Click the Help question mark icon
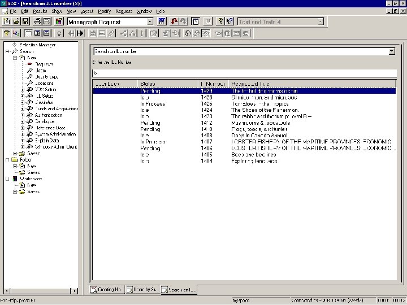407x305 pixels. click(219, 21)
